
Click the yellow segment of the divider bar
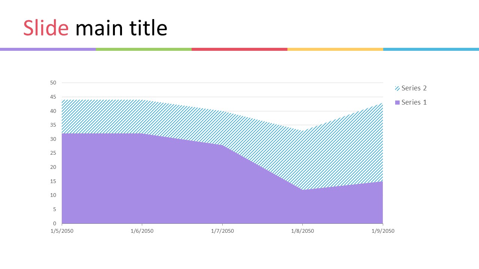pos(335,49)
